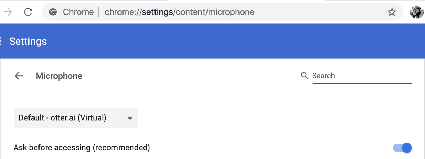Click the 'Chrome' label in address bar
The height and width of the screenshot is (159, 425).
[x=78, y=12]
